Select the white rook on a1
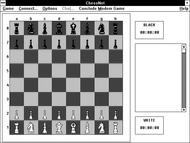The width and height of the screenshot is (190, 143). coord(17,128)
